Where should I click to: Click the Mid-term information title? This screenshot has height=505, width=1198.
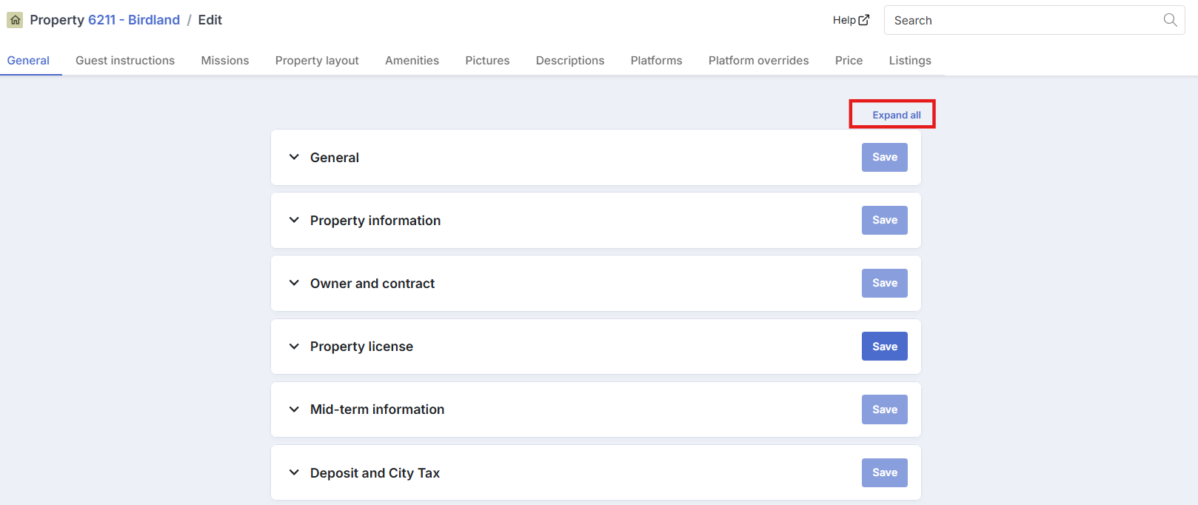[377, 409]
